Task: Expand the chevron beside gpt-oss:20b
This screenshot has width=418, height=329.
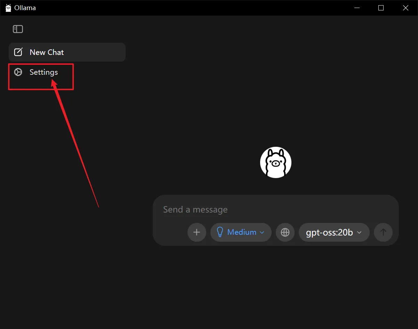Action: pos(360,232)
